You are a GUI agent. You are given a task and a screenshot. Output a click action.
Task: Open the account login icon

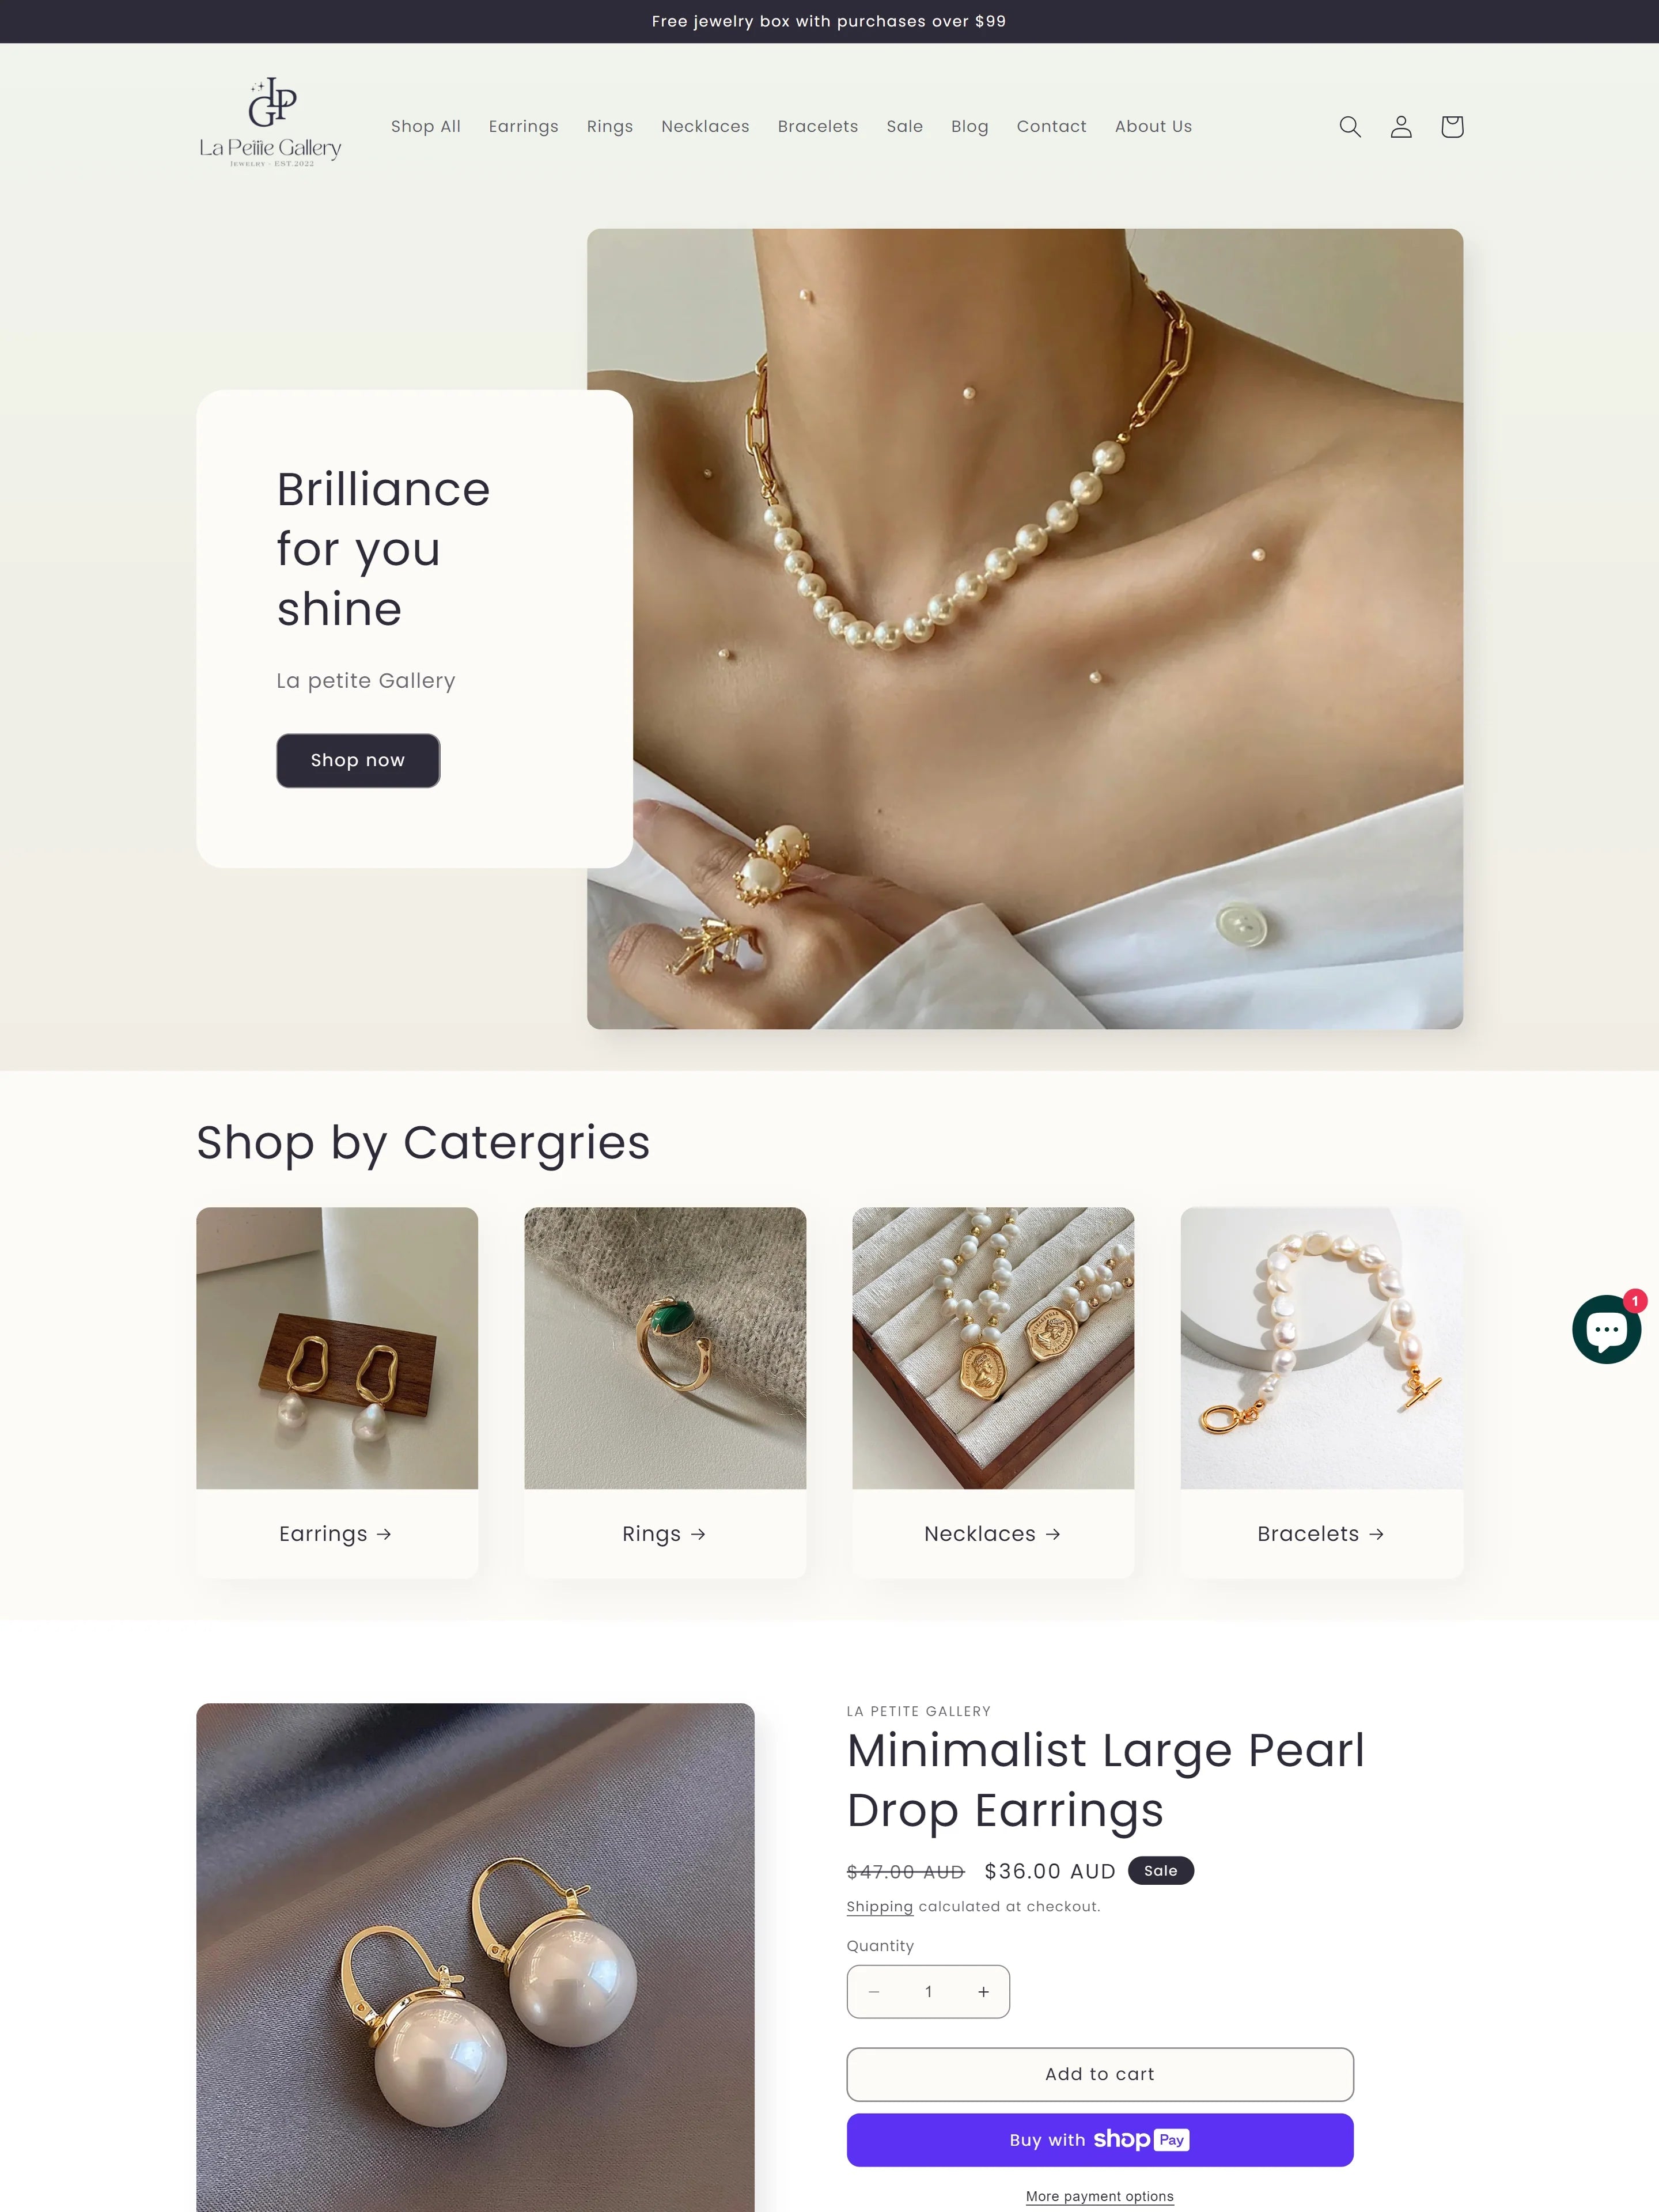coord(1401,126)
